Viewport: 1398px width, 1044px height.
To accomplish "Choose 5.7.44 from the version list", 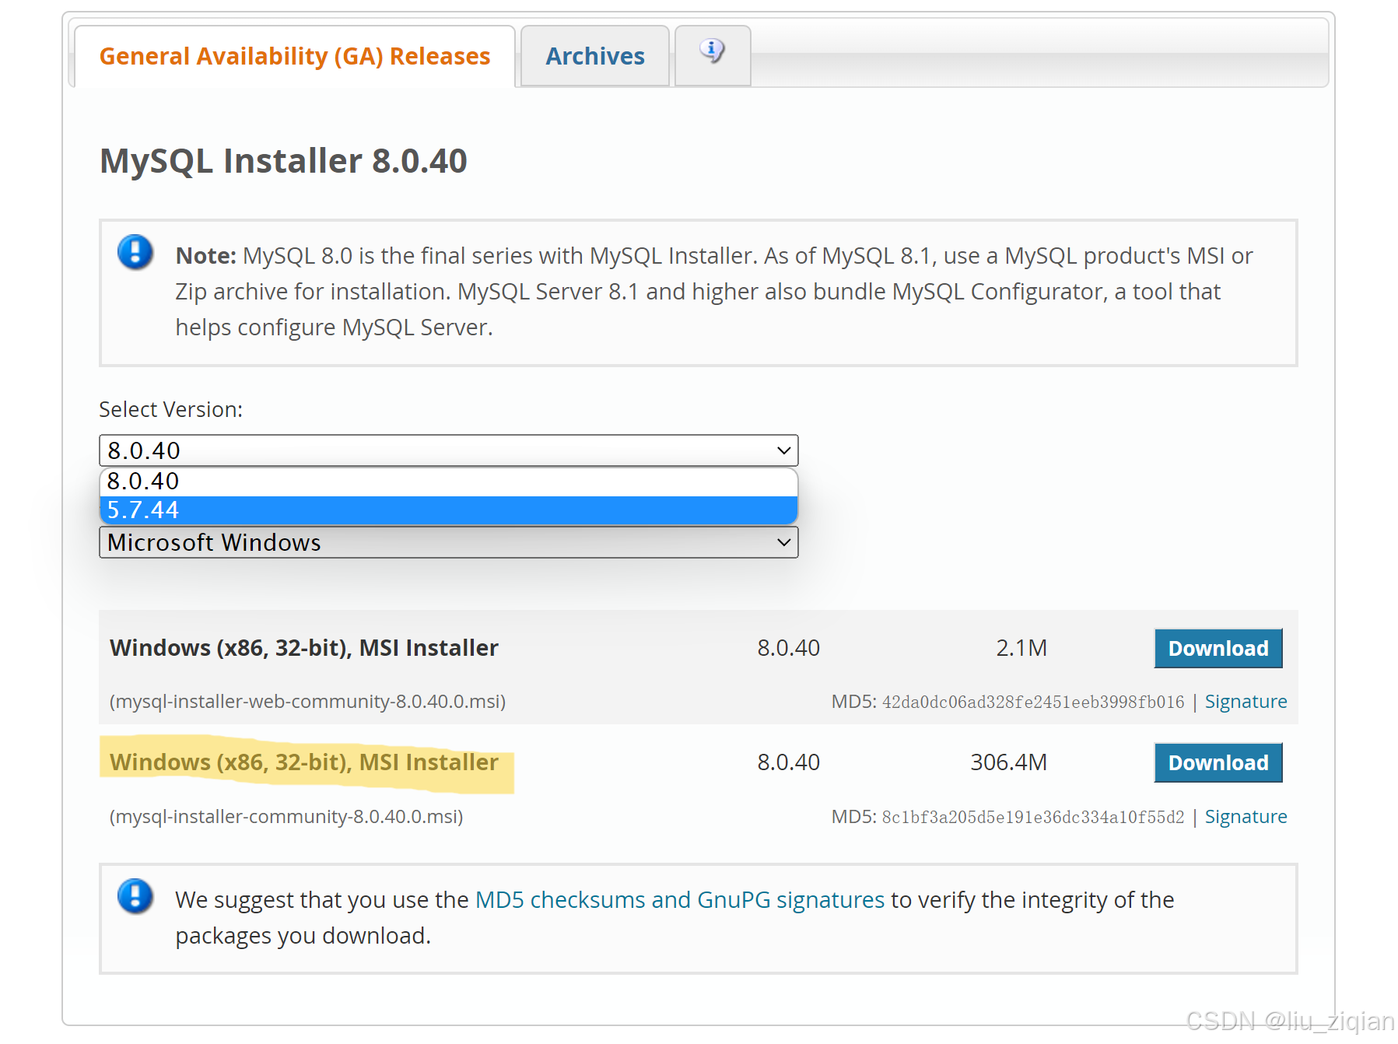I will click(x=449, y=510).
